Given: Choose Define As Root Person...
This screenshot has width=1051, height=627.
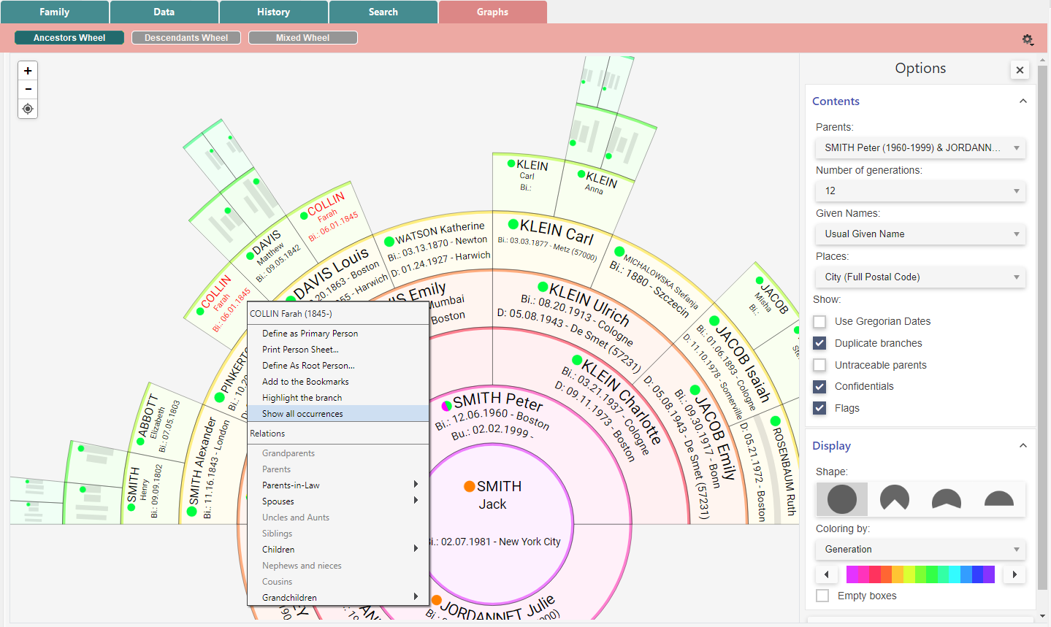Looking at the screenshot, I should coord(338,366).
